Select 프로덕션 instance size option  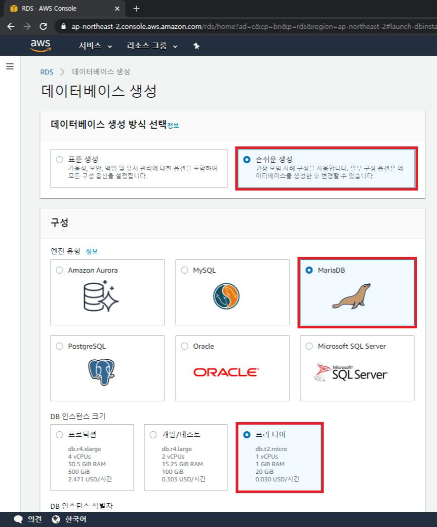pyautogui.click(x=59, y=435)
